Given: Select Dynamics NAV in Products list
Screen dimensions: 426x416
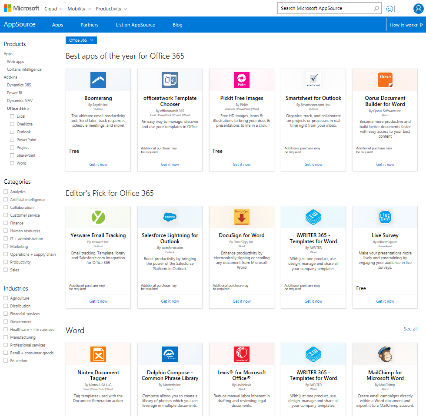Looking at the screenshot, I should [20, 101].
